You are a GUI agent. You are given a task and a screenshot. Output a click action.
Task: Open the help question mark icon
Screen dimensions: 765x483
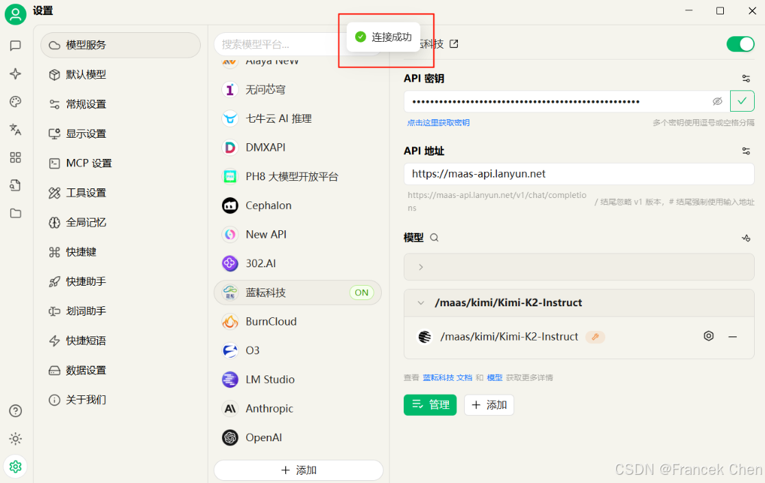(16, 411)
